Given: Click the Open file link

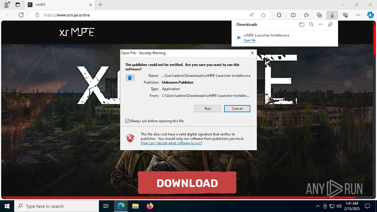Looking at the screenshot, I should 249,40.
